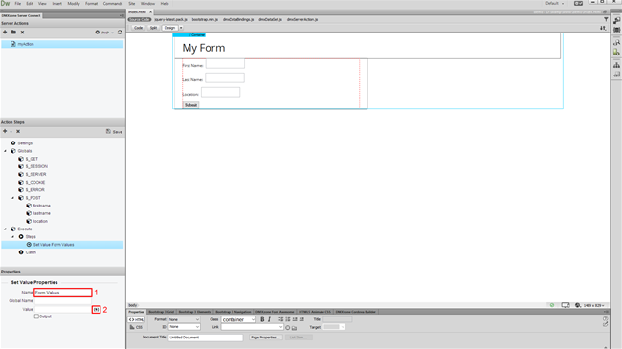Open the data picker next to Value field
Screen dimensions: 622x349
coord(96,310)
